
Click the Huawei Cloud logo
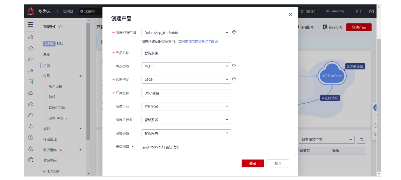coord(30,11)
